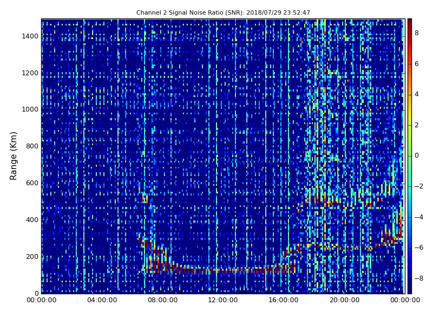Click the colorbar value 8 label

pyautogui.click(x=417, y=33)
